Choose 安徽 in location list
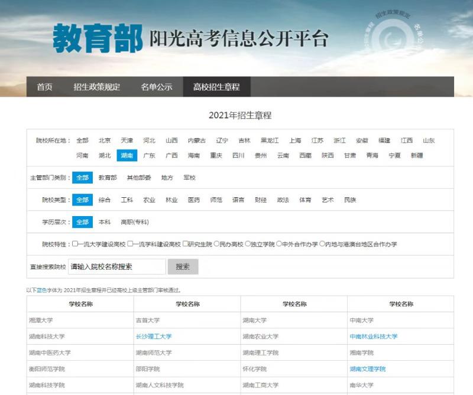473x395 pixels. [362, 141]
